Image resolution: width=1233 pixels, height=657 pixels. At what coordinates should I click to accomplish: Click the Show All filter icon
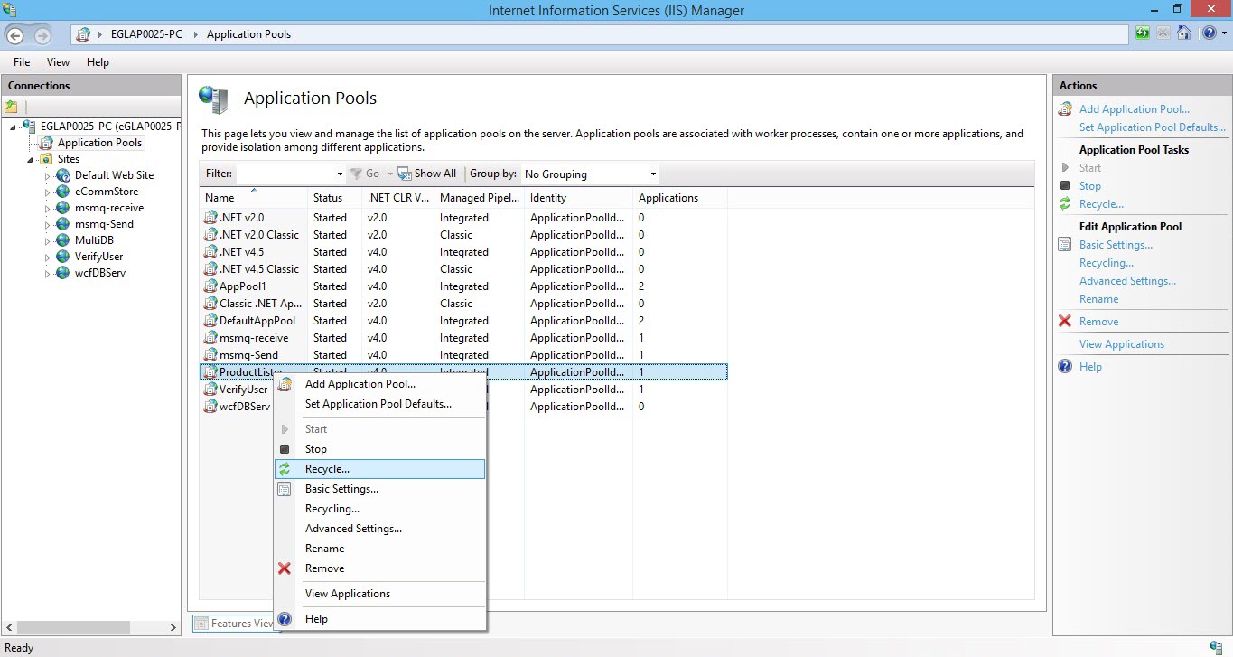[405, 174]
